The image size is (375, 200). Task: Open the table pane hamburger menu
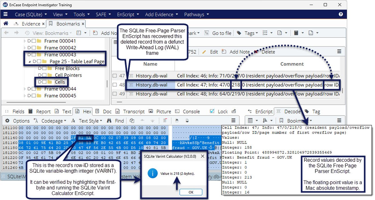(x=339, y=52)
